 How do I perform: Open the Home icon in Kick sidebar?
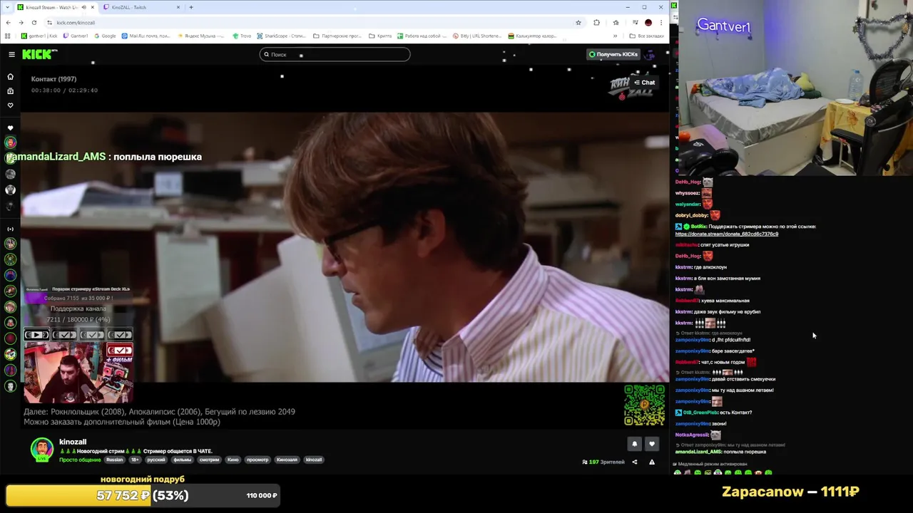(10, 76)
